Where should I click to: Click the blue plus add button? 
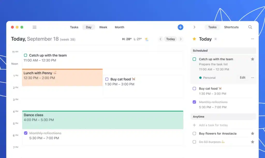click(180, 27)
